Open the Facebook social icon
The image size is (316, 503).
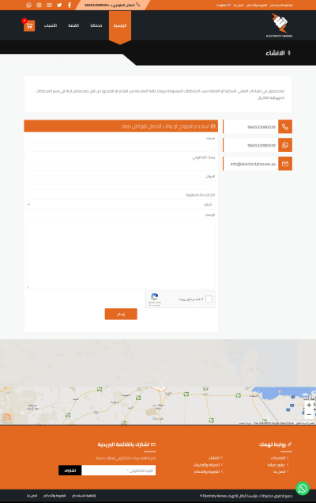(70, 5)
